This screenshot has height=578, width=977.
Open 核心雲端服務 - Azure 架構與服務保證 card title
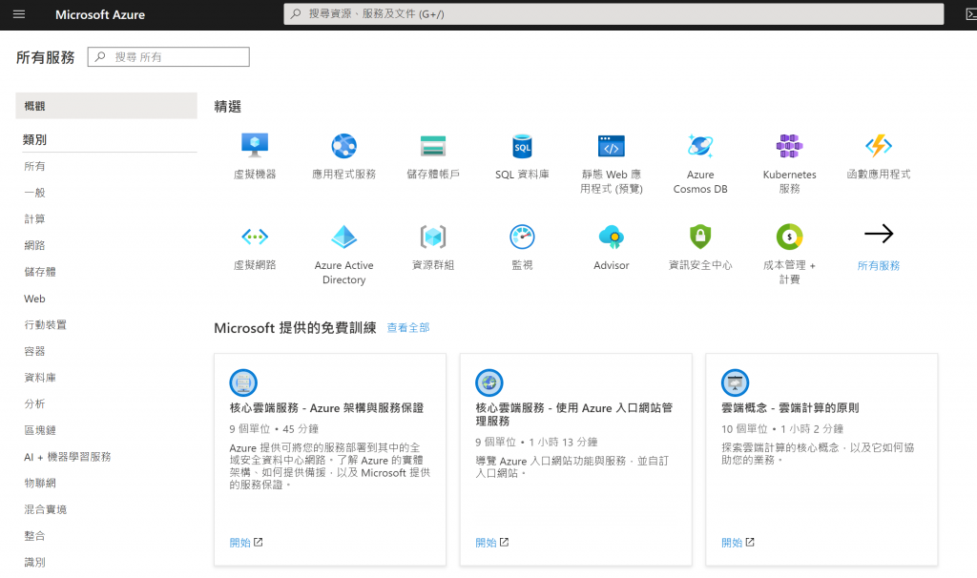click(x=326, y=408)
